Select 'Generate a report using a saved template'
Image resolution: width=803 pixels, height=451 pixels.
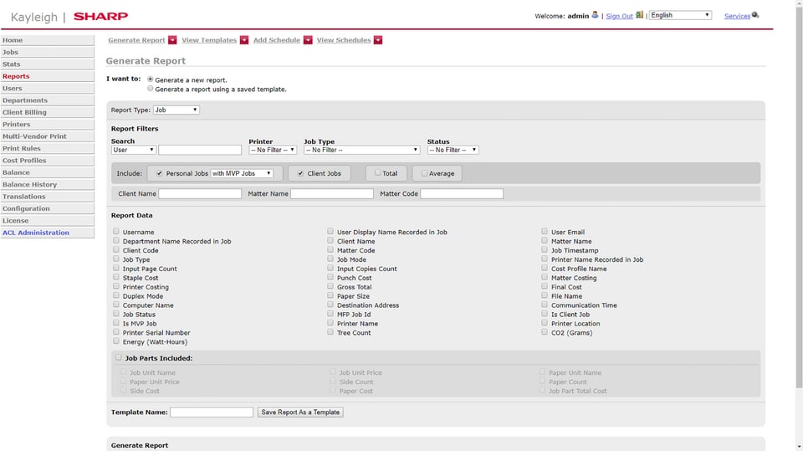tap(151, 89)
